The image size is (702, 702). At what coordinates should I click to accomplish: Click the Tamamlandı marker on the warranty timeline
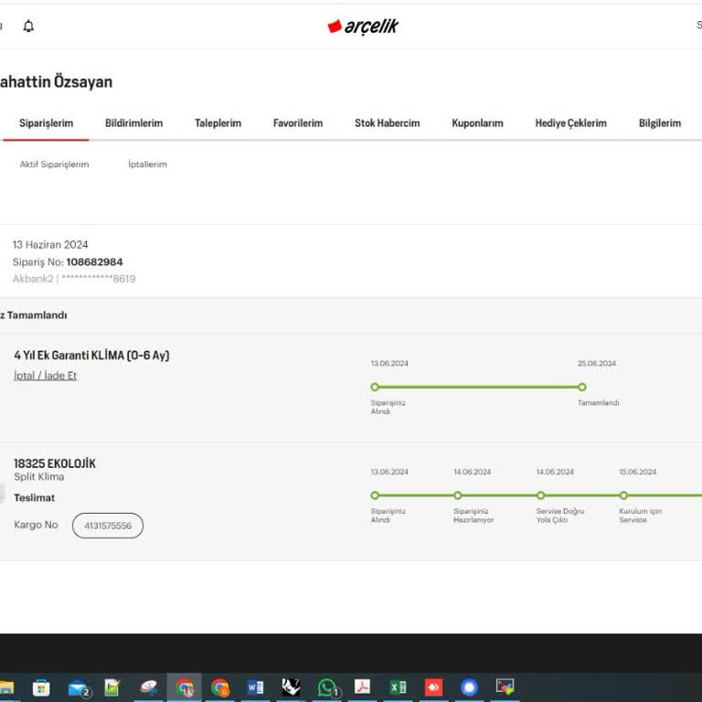click(582, 387)
